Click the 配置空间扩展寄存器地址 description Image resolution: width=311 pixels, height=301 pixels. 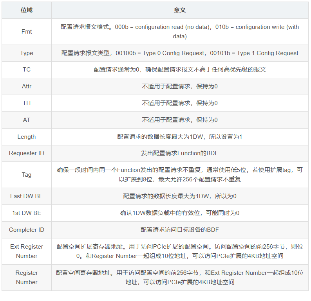point(180,251)
